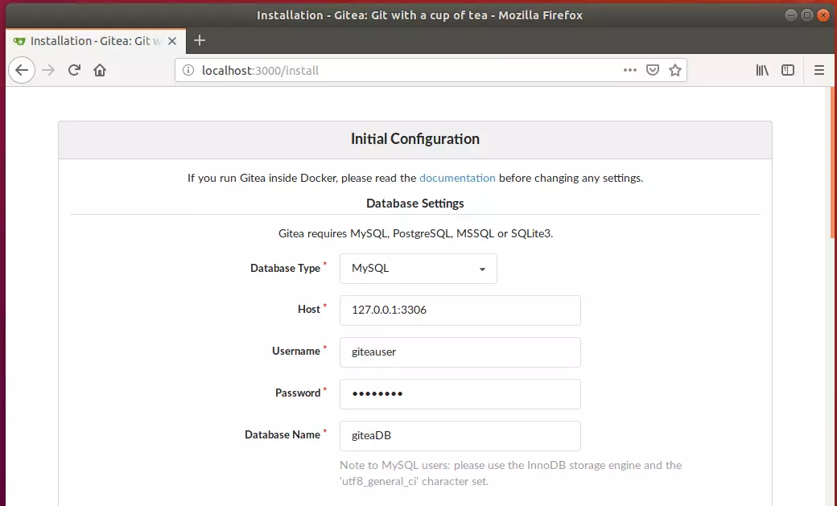Image resolution: width=837 pixels, height=506 pixels.
Task: Click the Host label
Action: tap(308, 309)
